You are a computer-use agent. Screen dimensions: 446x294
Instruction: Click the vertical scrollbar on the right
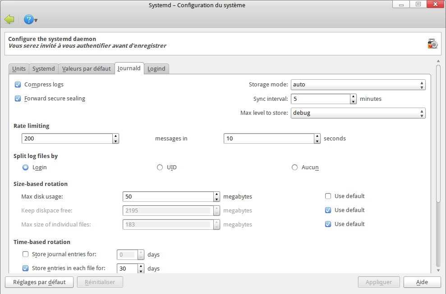tap(438, 135)
